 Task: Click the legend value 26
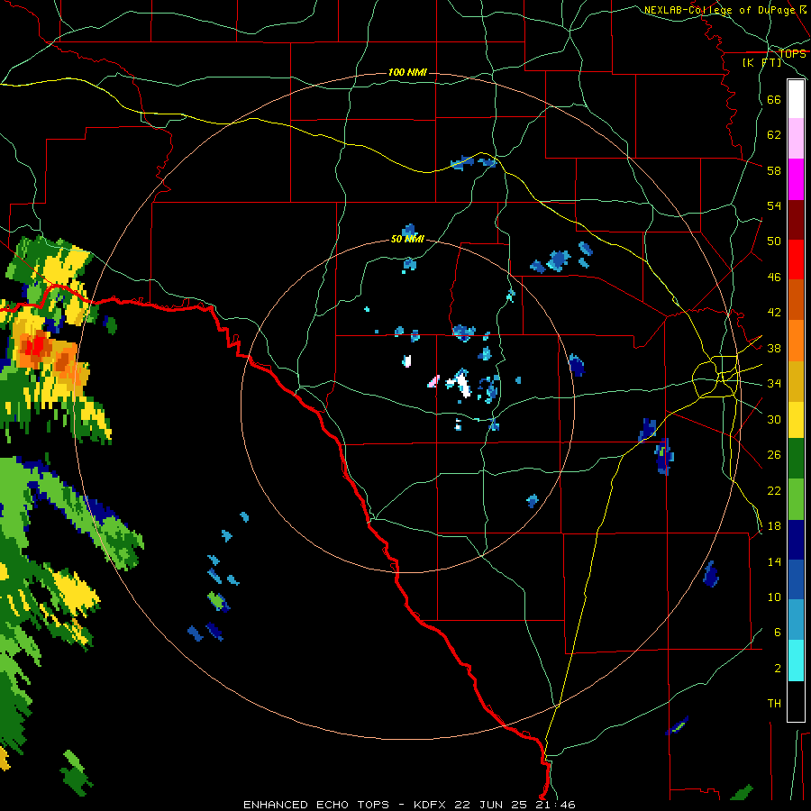pyautogui.click(x=774, y=455)
